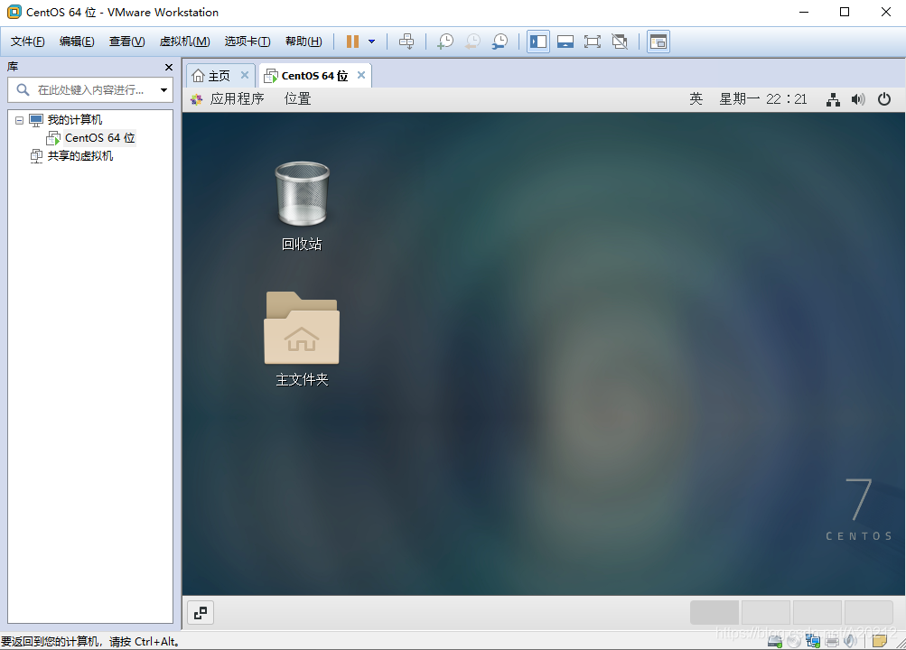The width and height of the screenshot is (906, 650).
Task: Click the 英 input method indicator
Action: coord(696,99)
